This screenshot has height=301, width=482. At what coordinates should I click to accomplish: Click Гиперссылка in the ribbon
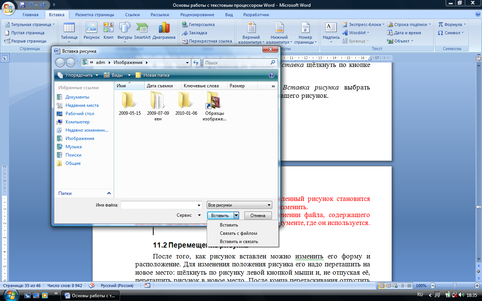tap(198, 24)
